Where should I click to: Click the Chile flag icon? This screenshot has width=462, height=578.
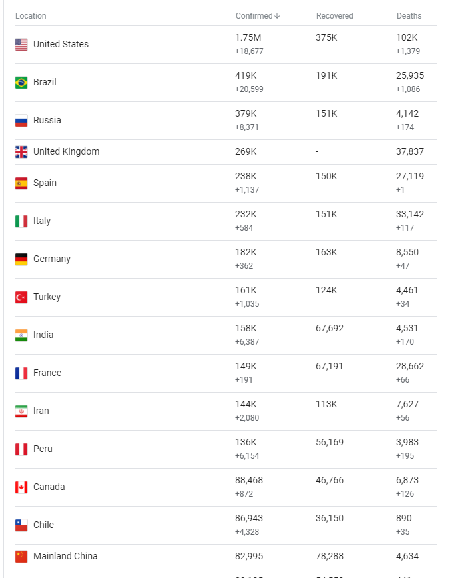point(21,525)
